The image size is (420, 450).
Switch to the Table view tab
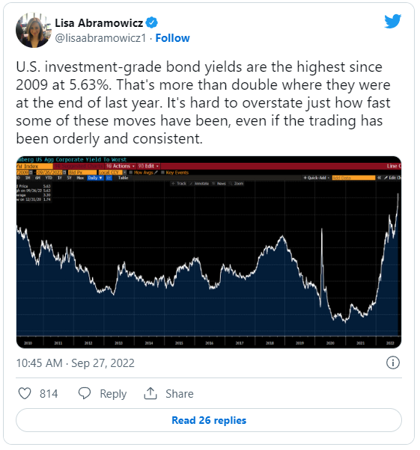pos(123,178)
